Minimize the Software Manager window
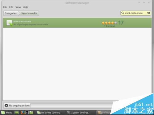This screenshot has width=154, height=115. coord(139,3)
